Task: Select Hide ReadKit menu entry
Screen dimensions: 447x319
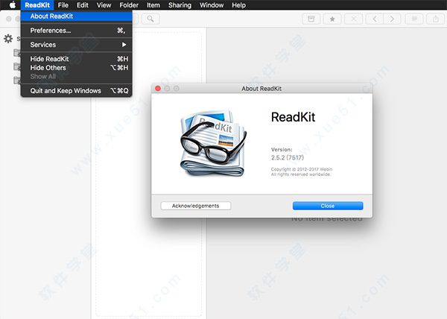Action: click(x=77, y=59)
